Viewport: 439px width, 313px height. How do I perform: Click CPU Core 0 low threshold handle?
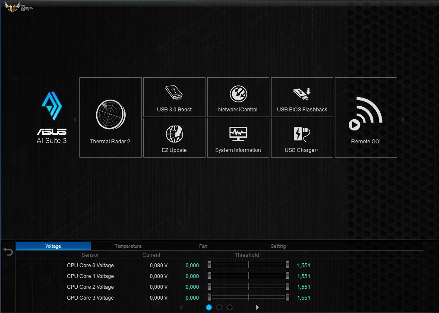click(x=209, y=265)
